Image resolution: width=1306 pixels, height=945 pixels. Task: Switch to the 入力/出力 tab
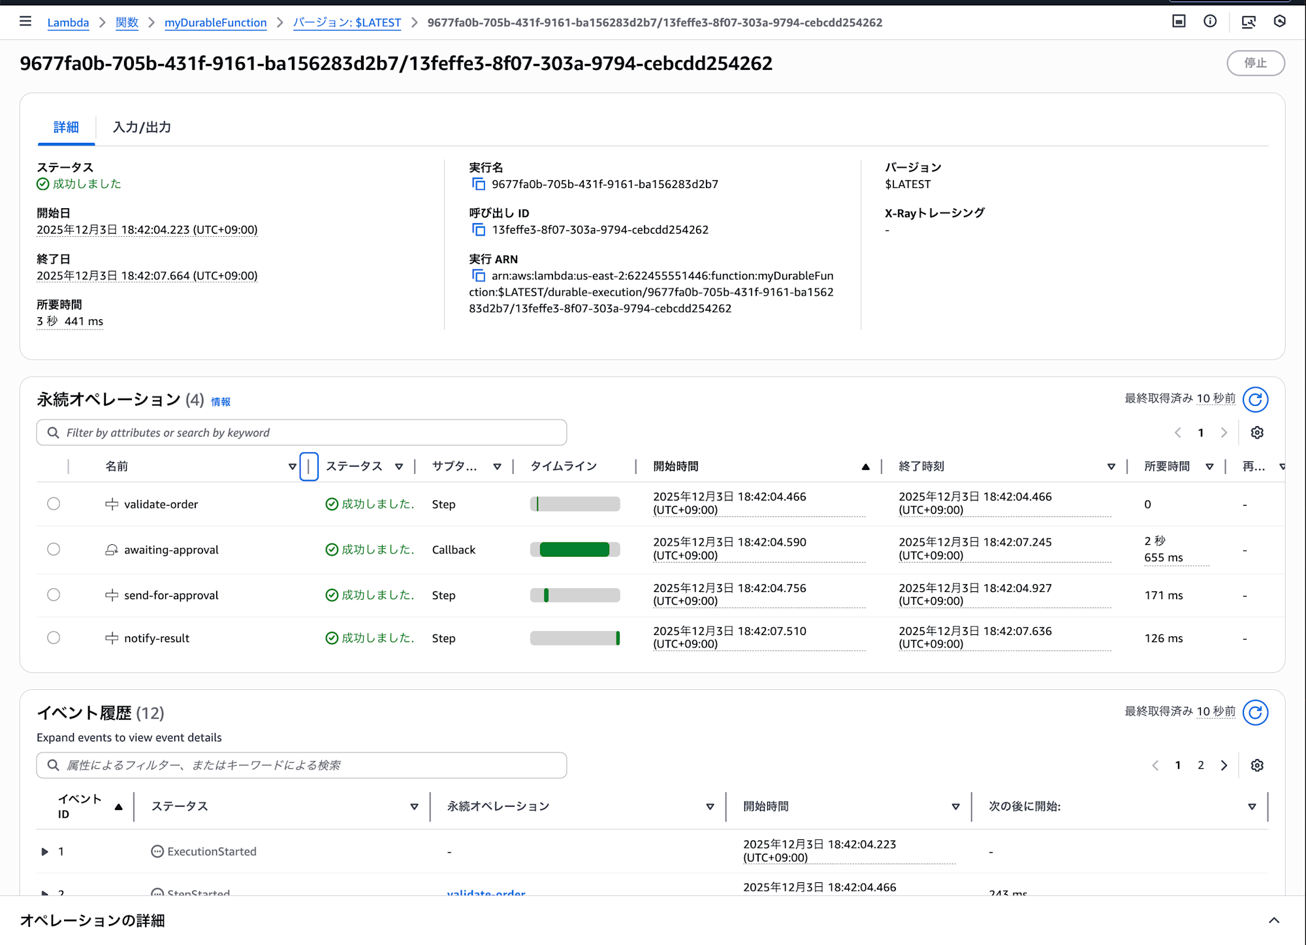tap(142, 127)
